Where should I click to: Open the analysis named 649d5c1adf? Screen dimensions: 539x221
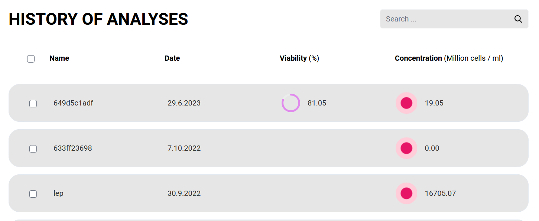coord(74,103)
